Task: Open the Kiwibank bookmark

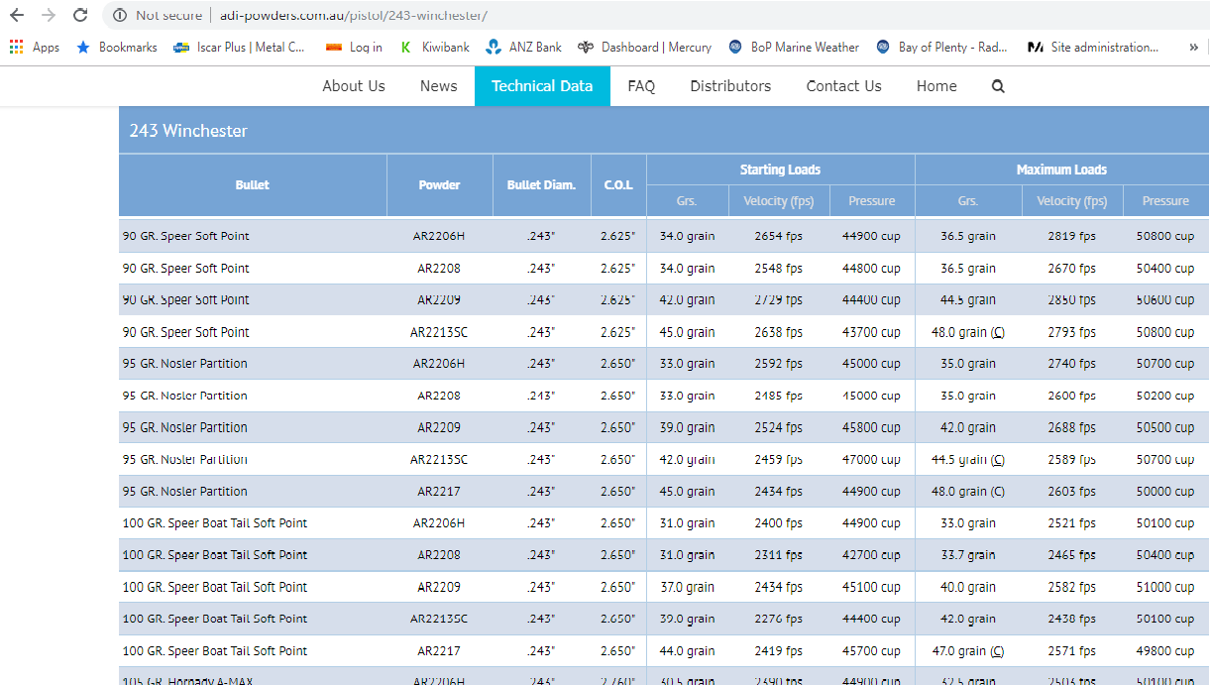Action: point(434,47)
